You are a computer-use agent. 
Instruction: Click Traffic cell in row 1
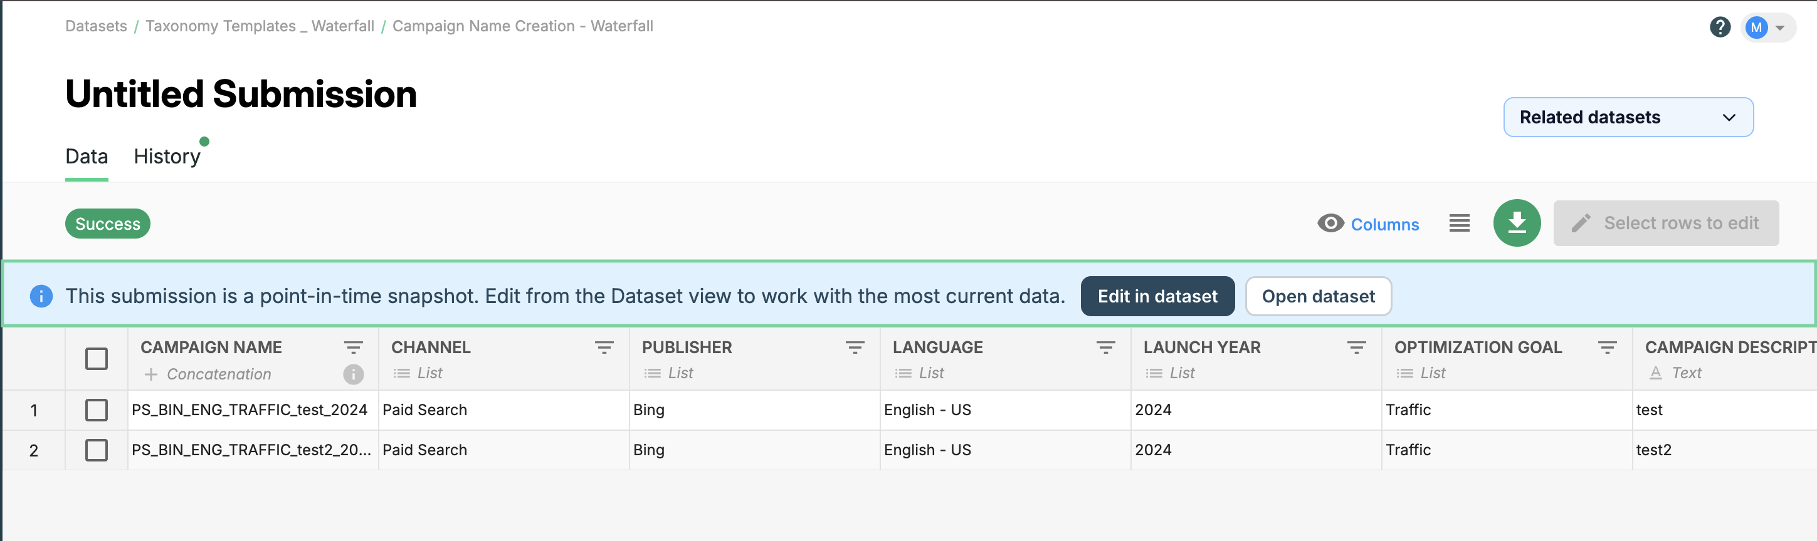click(1507, 410)
